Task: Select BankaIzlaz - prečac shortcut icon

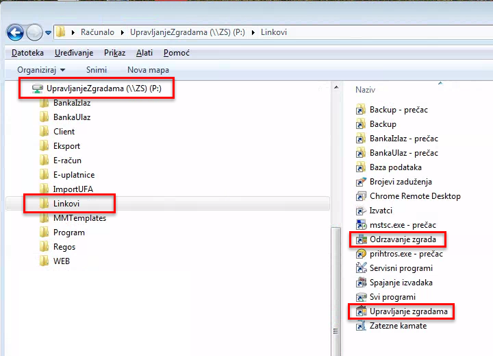Action: pos(361,139)
